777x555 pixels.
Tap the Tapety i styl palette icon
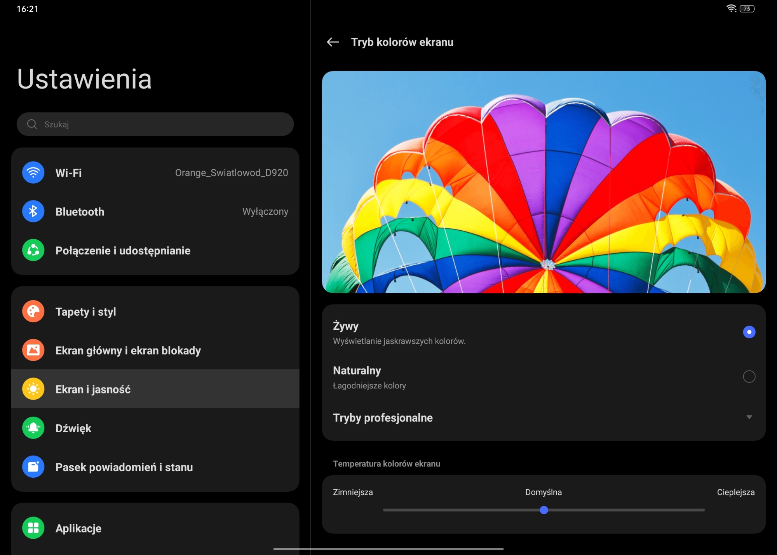(33, 311)
